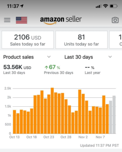Tap the Wi-Fi status icon

click(x=106, y=6)
